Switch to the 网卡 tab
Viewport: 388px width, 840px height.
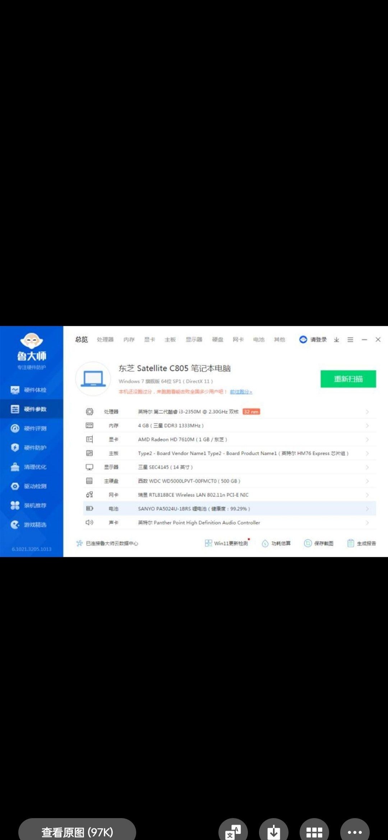(238, 340)
